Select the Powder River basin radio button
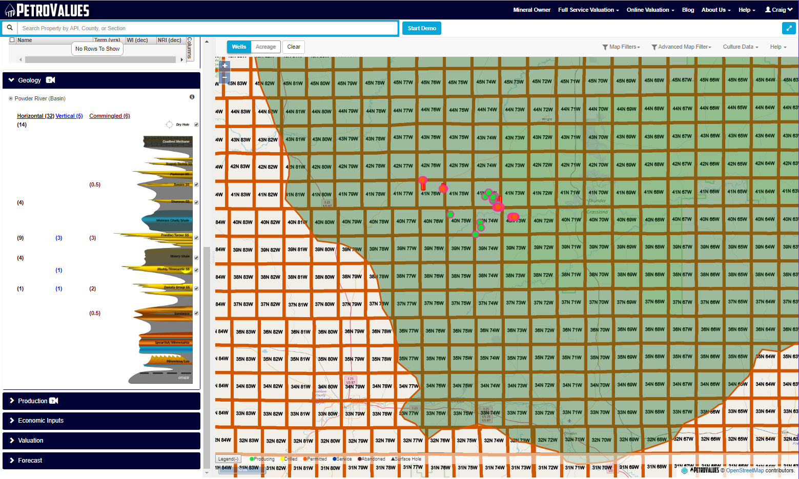 (x=11, y=98)
